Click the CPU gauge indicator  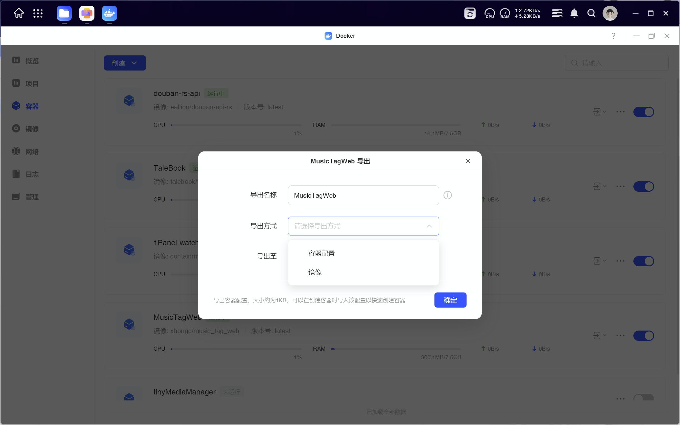[x=490, y=13]
